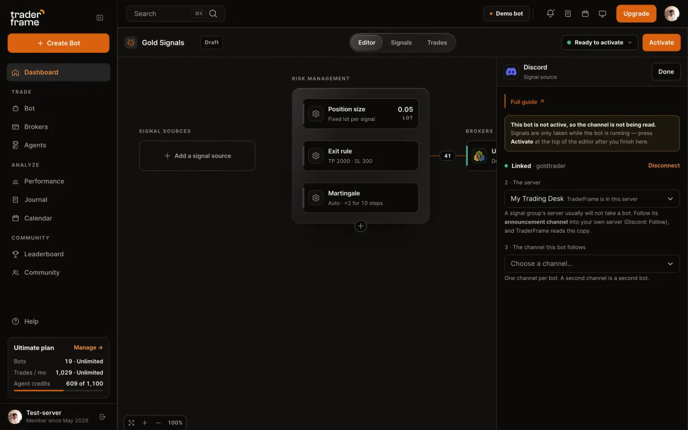
Task: Click the broker node logo icon
Action: 479,156
